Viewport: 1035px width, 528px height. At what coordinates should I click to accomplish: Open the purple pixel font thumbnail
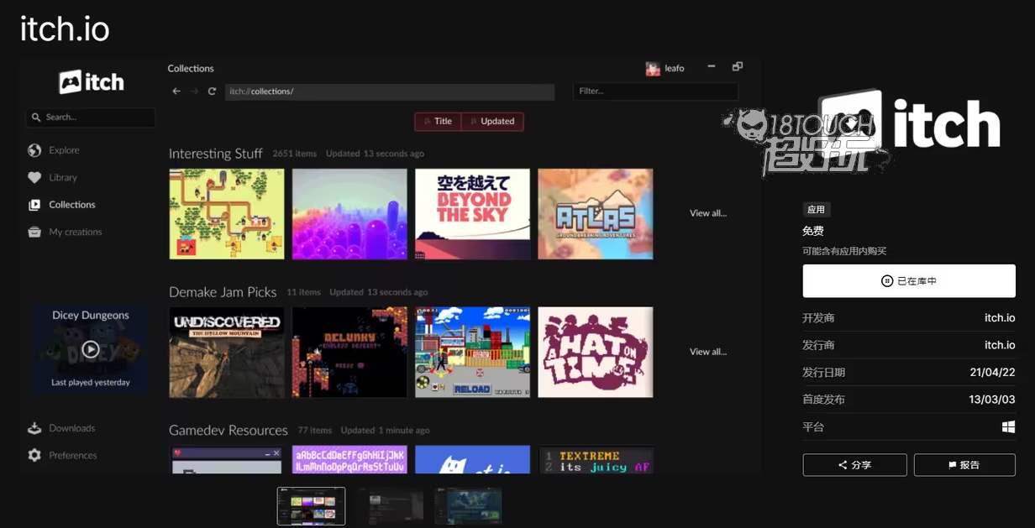(x=349, y=459)
